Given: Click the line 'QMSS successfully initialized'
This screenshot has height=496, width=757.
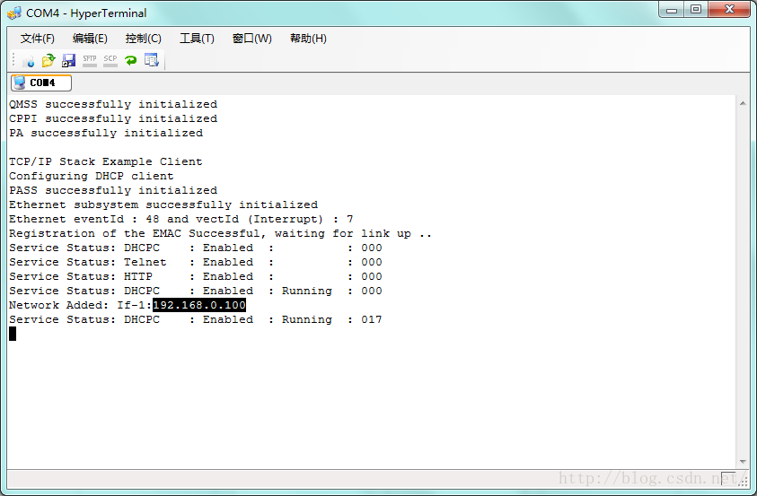Looking at the screenshot, I should 113,104.
